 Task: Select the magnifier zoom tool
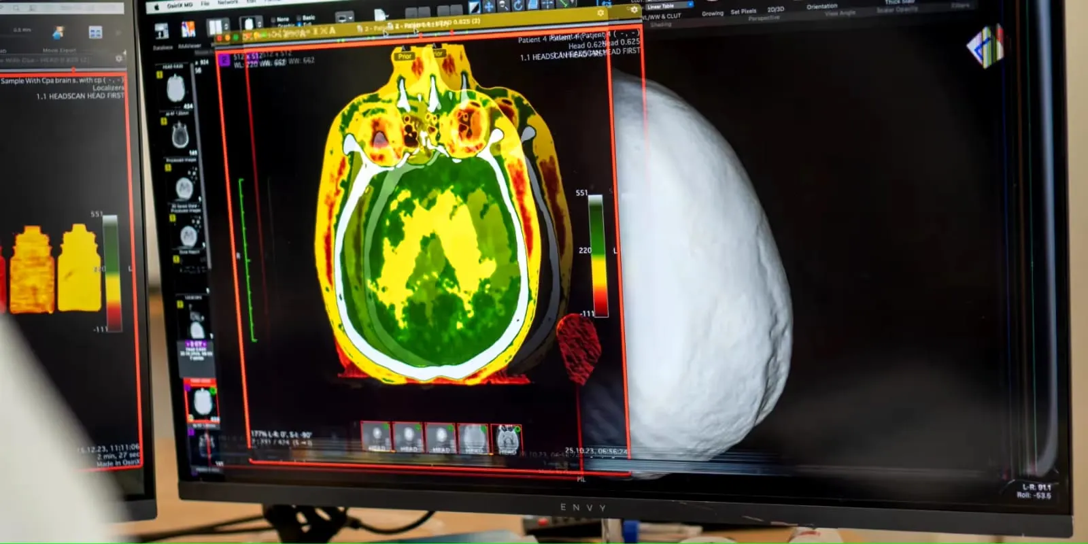[504, 5]
